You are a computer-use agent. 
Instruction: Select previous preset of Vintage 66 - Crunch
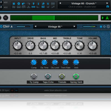(x=60, y=3)
